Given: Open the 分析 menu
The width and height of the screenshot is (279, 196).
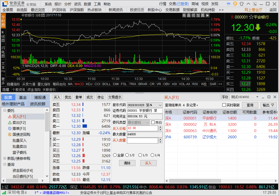Looking at the screenshot, I should tap(68, 4).
